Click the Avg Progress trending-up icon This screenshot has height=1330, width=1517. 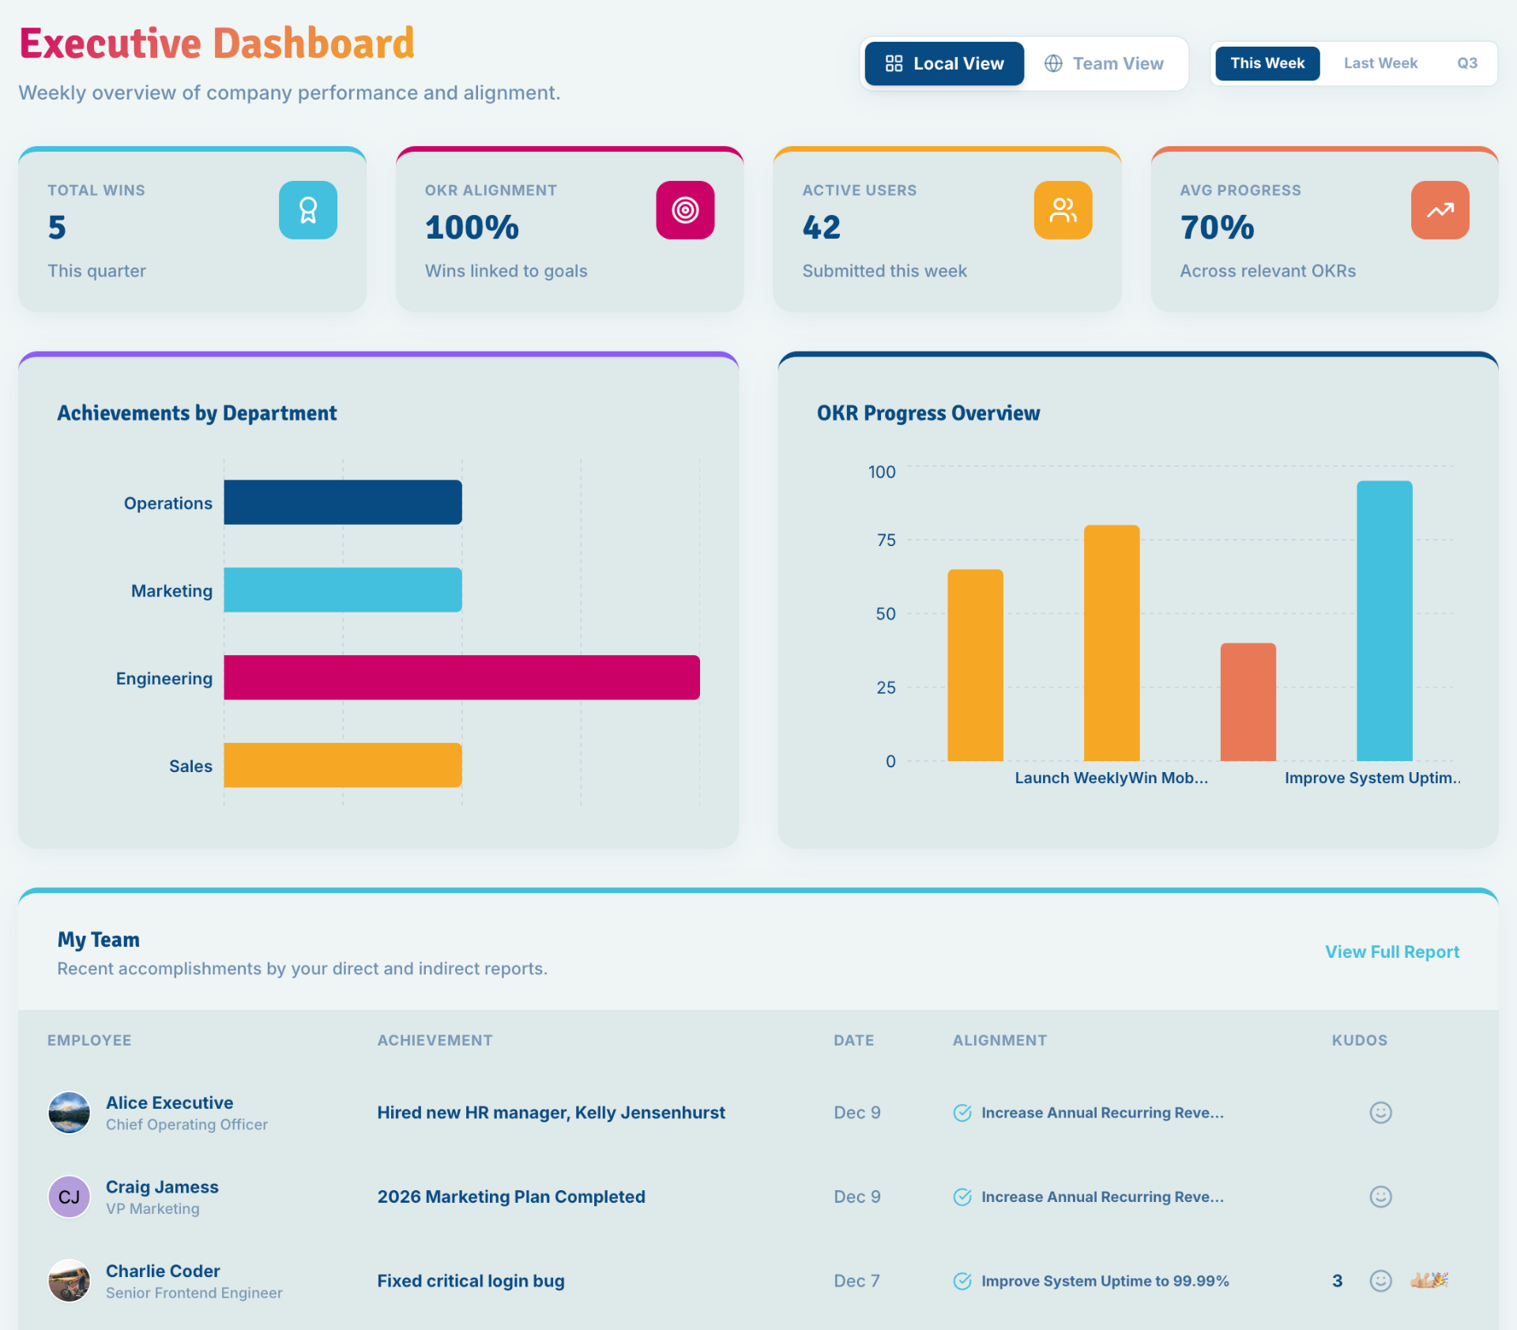[1440, 210]
